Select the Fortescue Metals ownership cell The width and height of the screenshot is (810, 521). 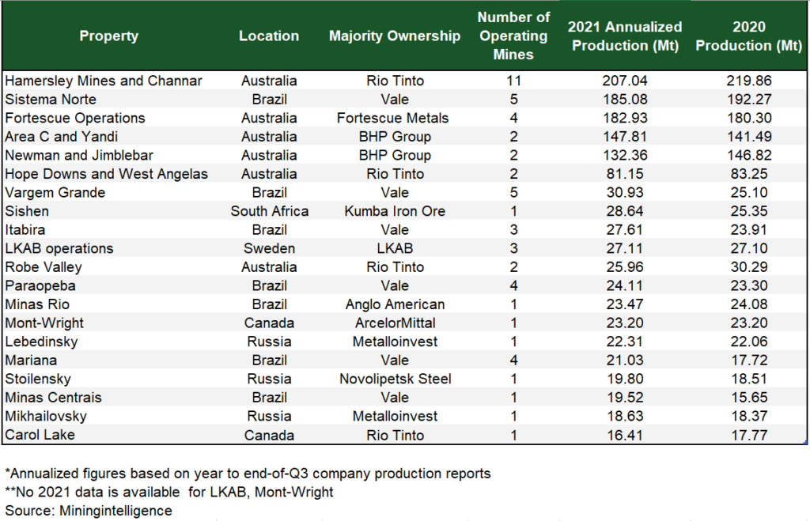(392, 119)
